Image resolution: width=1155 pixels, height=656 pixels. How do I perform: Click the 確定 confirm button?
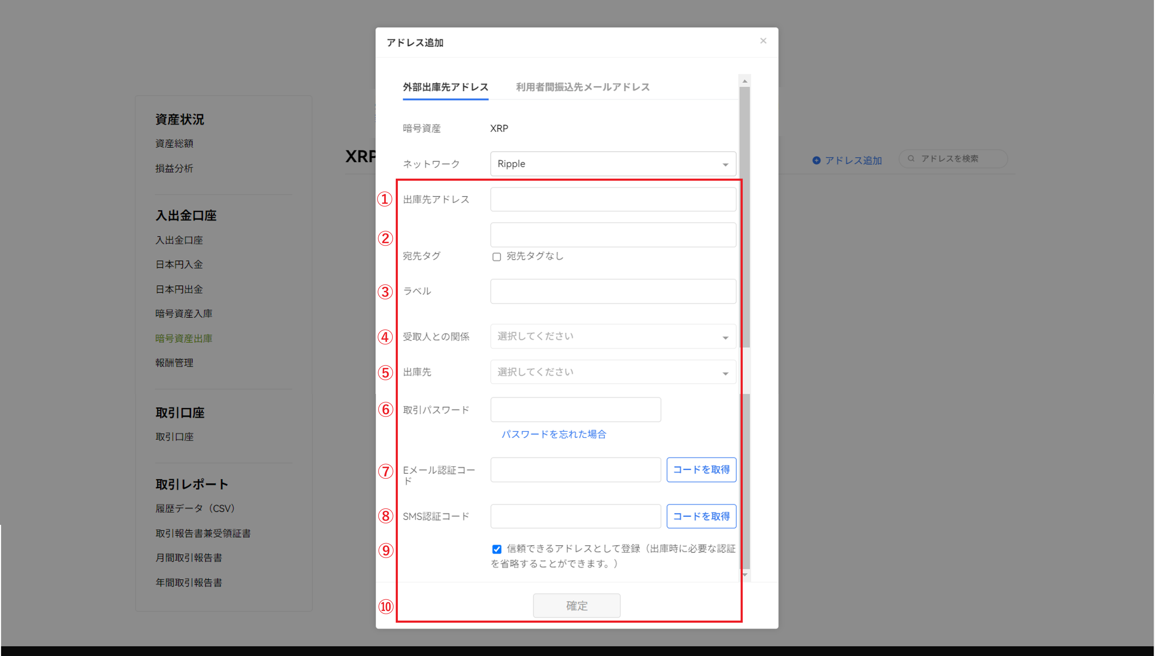click(576, 606)
